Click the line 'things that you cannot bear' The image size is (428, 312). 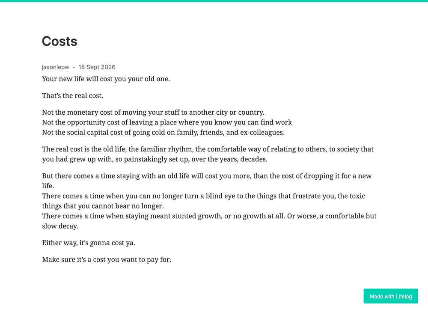tap(103, 206)
